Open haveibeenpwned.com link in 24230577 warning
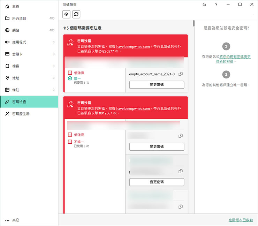This screenshot has height=226, width=258. [133, 47]
